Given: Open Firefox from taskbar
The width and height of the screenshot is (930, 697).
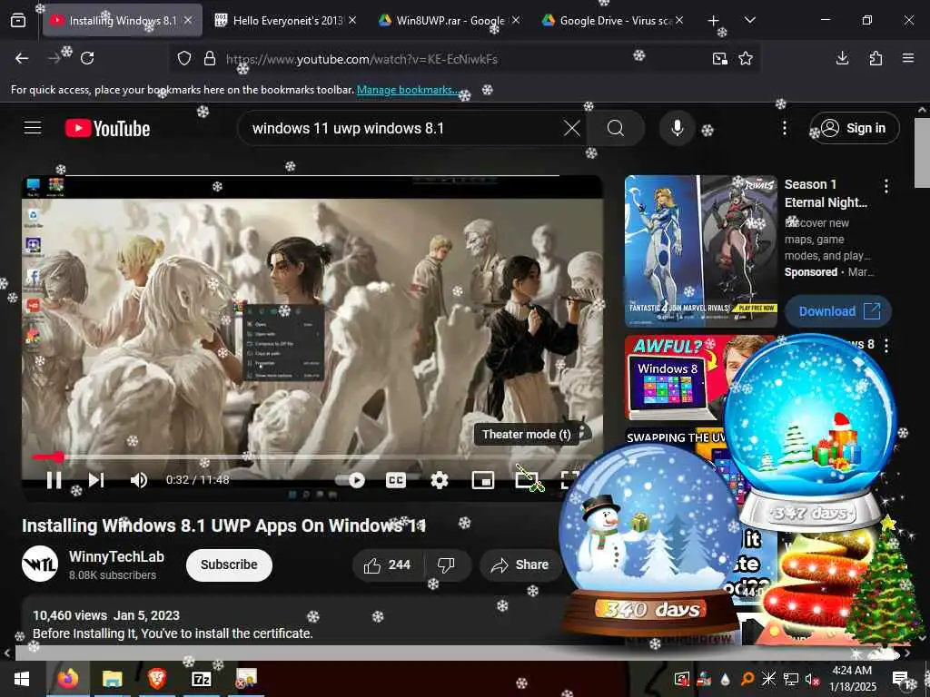Looking at the screenshot, I should (67, 679).
